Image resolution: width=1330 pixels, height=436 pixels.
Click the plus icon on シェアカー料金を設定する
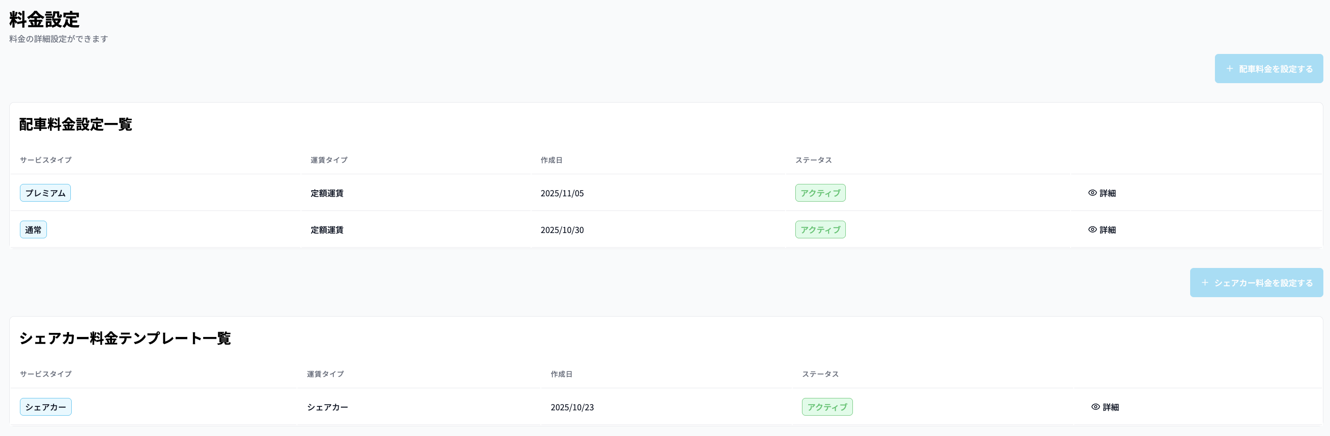coord(1205,283)
